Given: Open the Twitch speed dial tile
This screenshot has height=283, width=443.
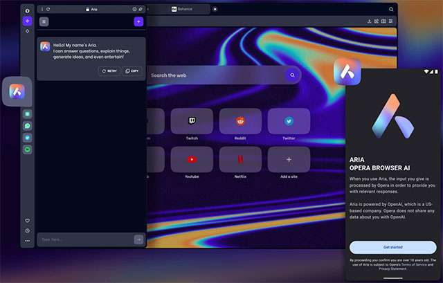Looking at the screenshot, I should tap(192, 121).
